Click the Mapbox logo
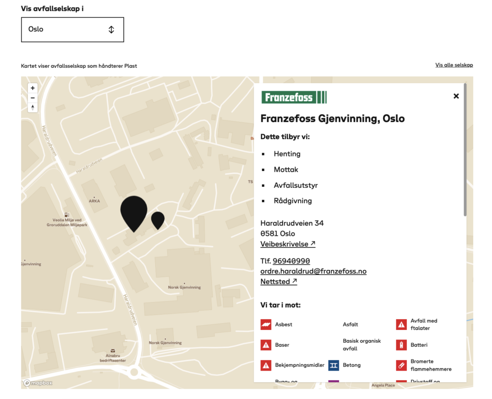 [x=38, y=383]
